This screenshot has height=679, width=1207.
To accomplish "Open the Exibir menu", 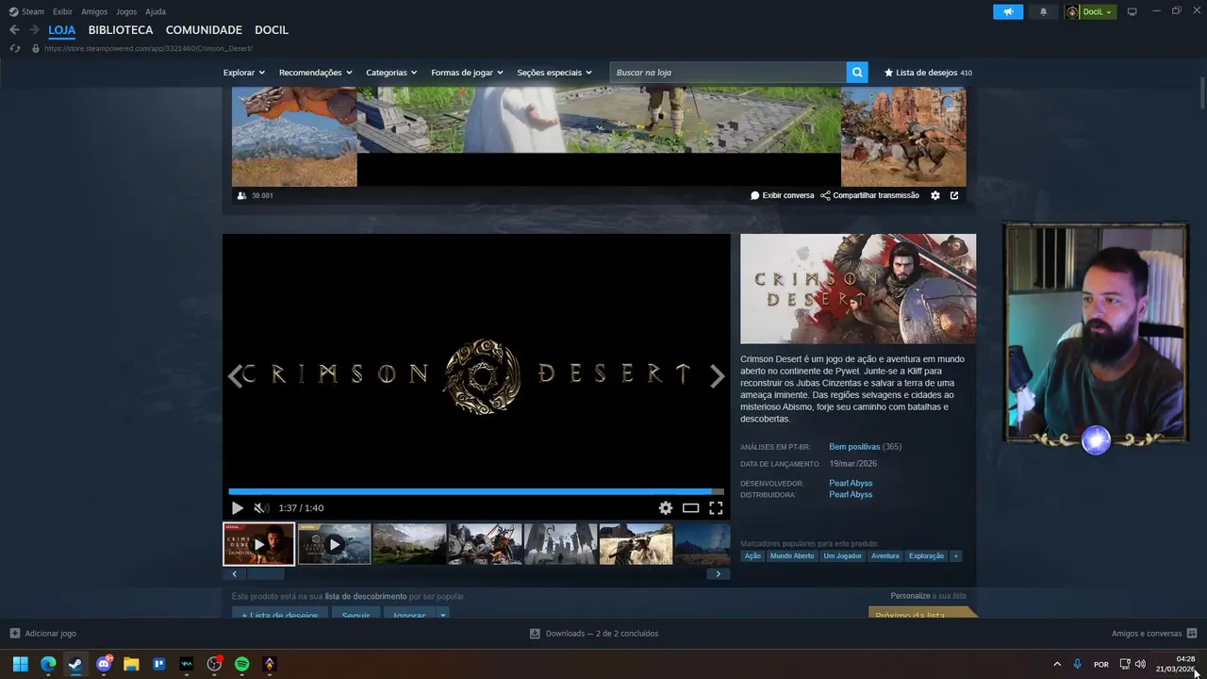I will pyautogui.click(x=62, y=11).
